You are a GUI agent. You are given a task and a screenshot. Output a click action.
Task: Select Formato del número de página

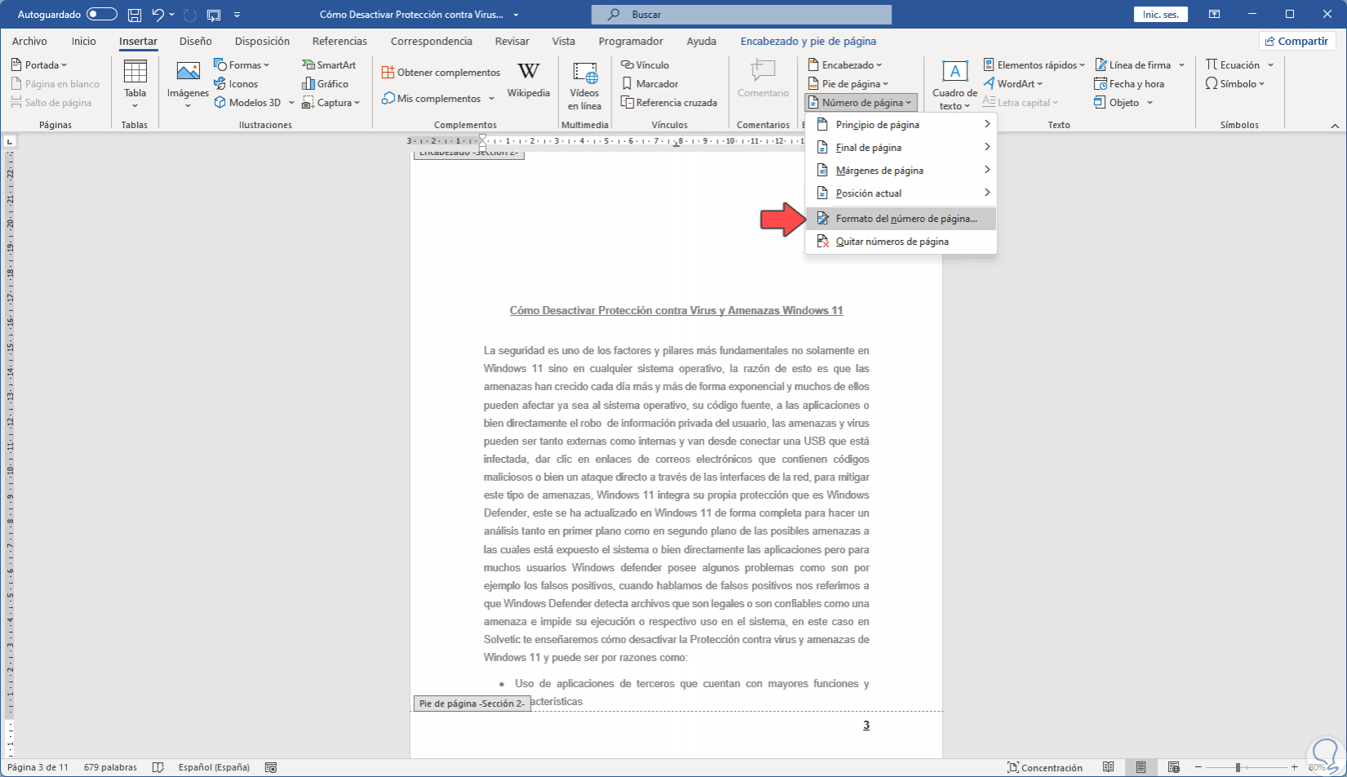click(900, 219)
